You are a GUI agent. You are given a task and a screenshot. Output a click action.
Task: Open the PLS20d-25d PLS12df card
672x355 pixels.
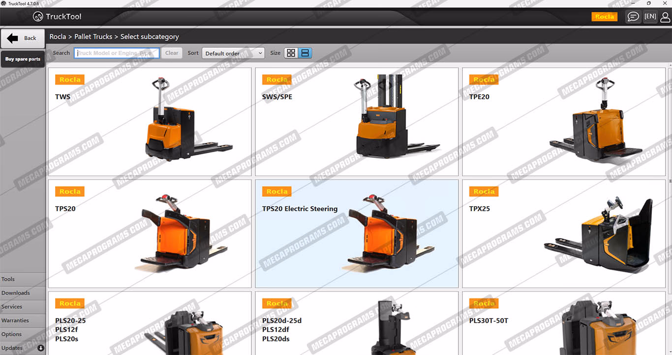(357, 323)
